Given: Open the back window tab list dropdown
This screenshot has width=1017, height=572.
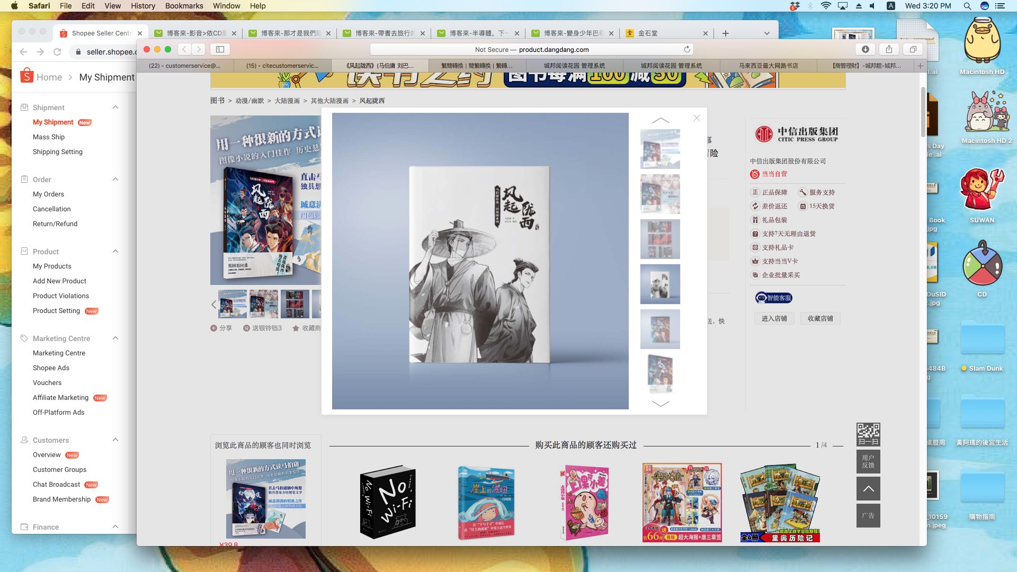Looking at the screenshot, I should coord(766,33).
